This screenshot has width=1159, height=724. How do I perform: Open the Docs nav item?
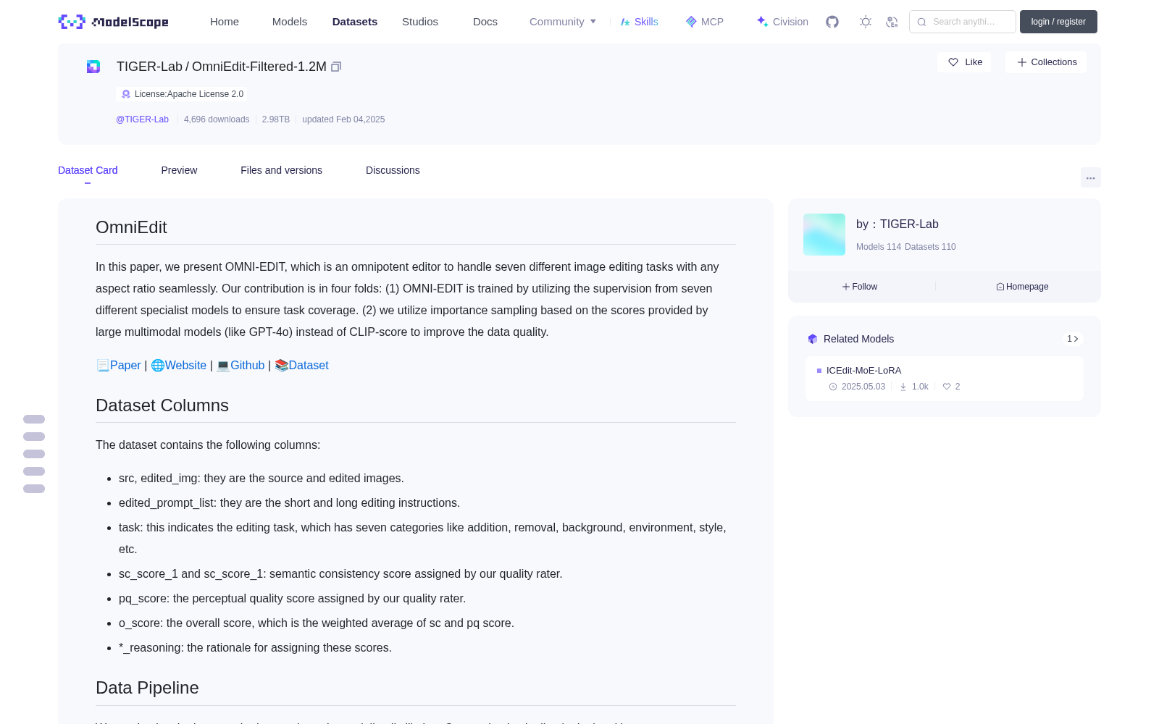[485, 22]
